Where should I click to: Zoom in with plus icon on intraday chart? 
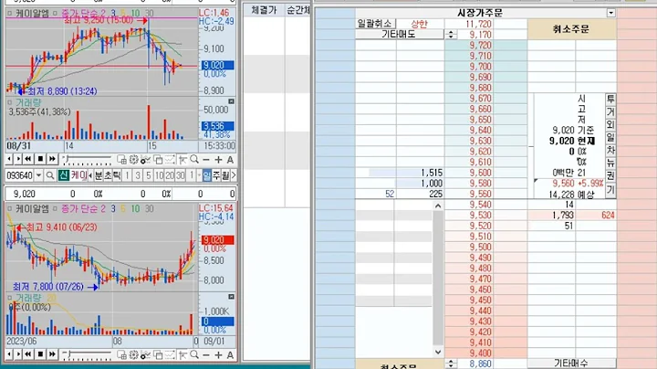coord(218,160)
